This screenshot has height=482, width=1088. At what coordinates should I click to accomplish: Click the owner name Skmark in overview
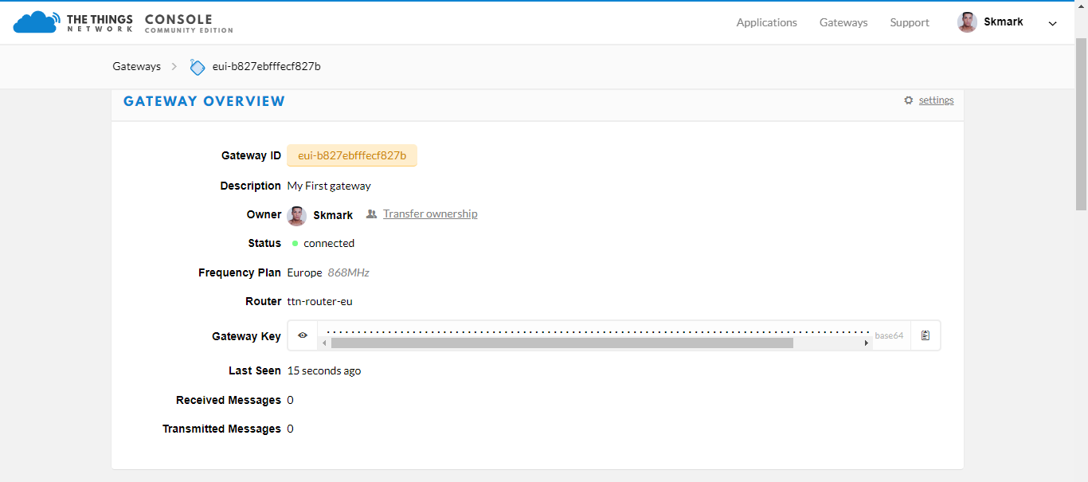pyautogui.click(x=333, y=215)
